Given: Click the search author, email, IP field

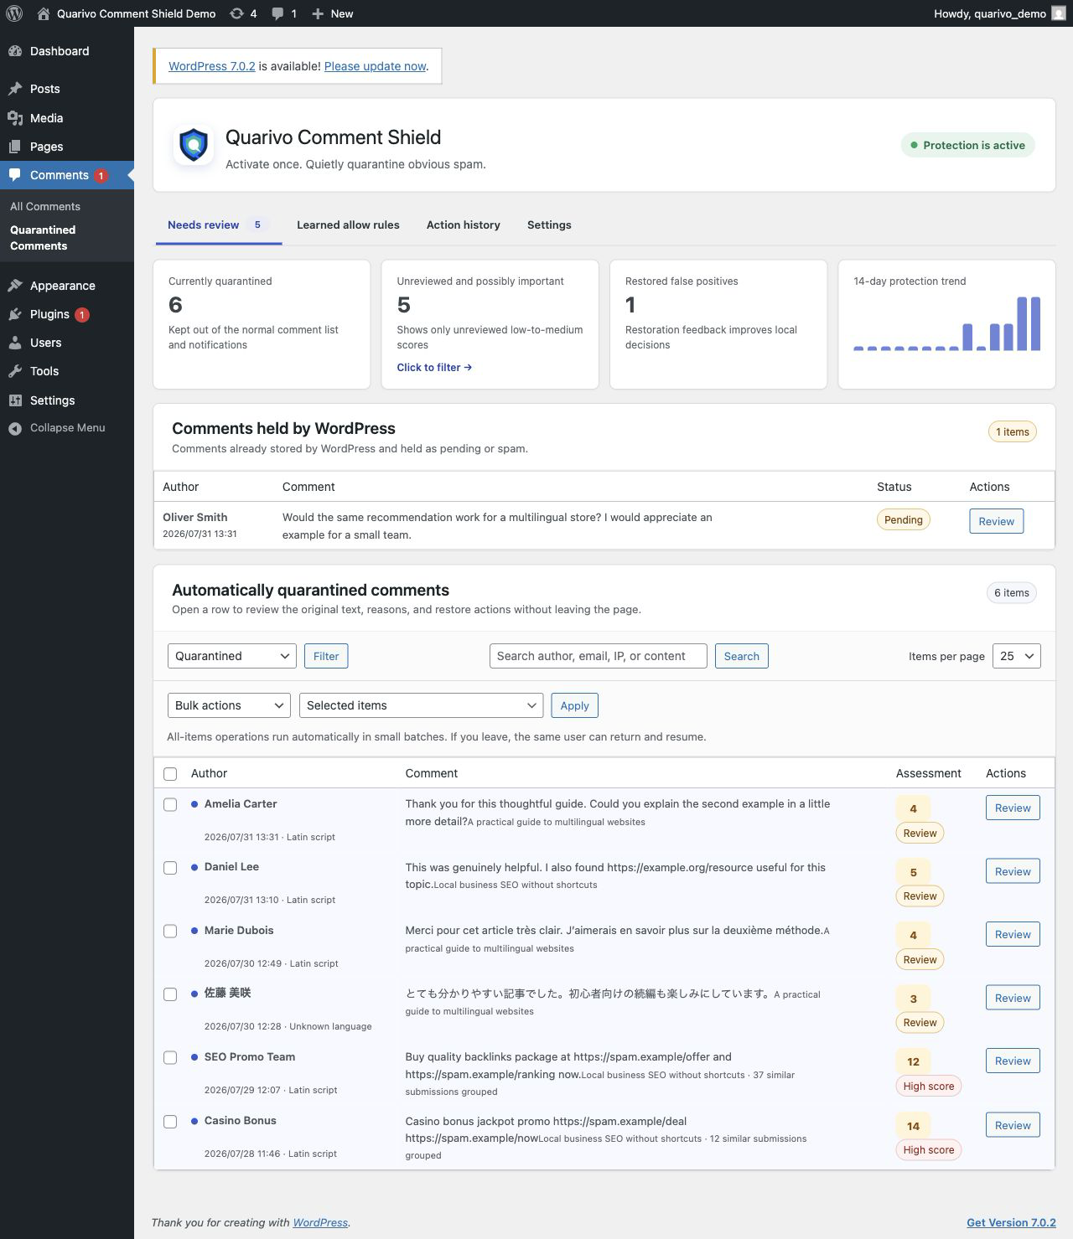Looking at the screenshot, I should (x=599, y=656).
